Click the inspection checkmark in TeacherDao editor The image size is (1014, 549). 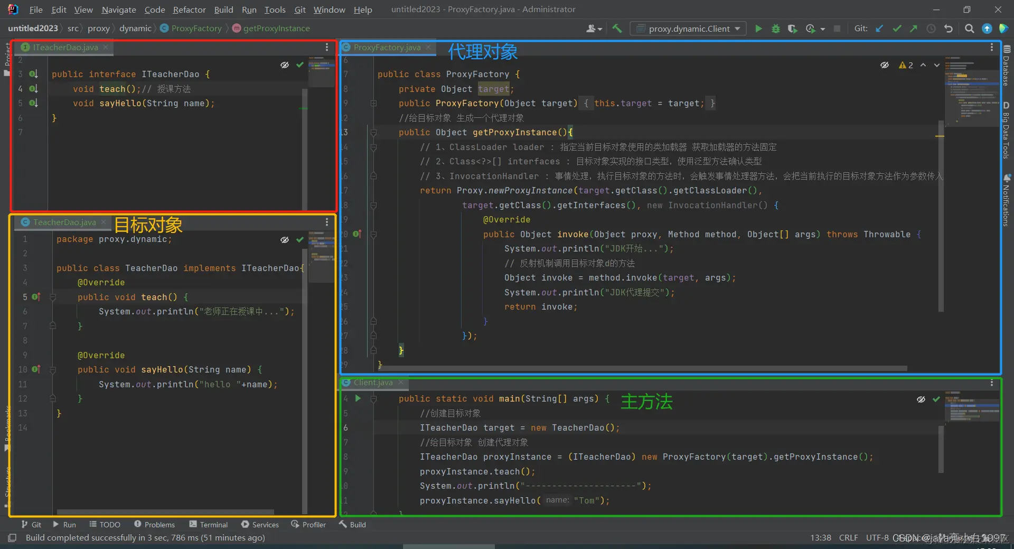point(300,240)
